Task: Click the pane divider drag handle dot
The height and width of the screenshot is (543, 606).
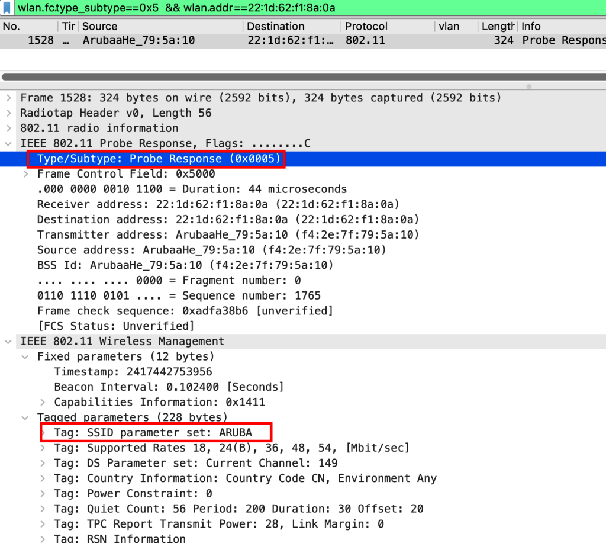Action: tap(528, 86)
